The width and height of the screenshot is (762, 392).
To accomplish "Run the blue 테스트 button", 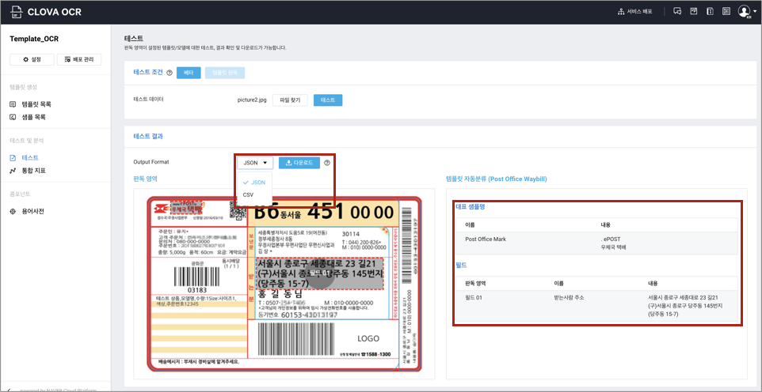I will [328, 100].
